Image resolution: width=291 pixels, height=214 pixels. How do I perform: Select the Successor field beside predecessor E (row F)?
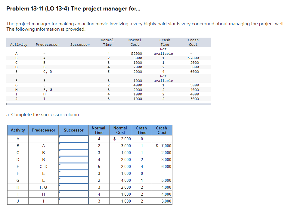point(73,173)
